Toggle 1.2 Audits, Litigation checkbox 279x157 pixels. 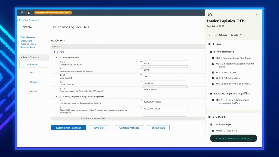(x=211, y=94)
